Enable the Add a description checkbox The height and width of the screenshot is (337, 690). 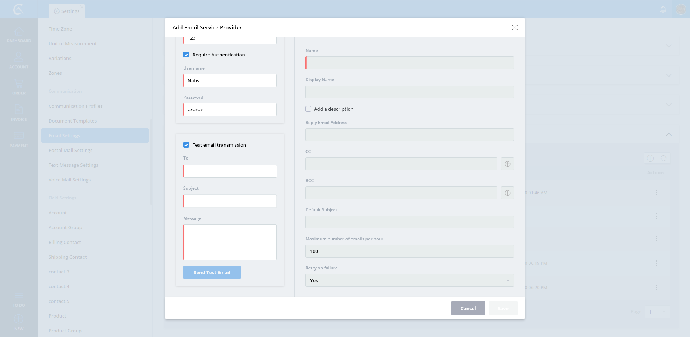308,109
